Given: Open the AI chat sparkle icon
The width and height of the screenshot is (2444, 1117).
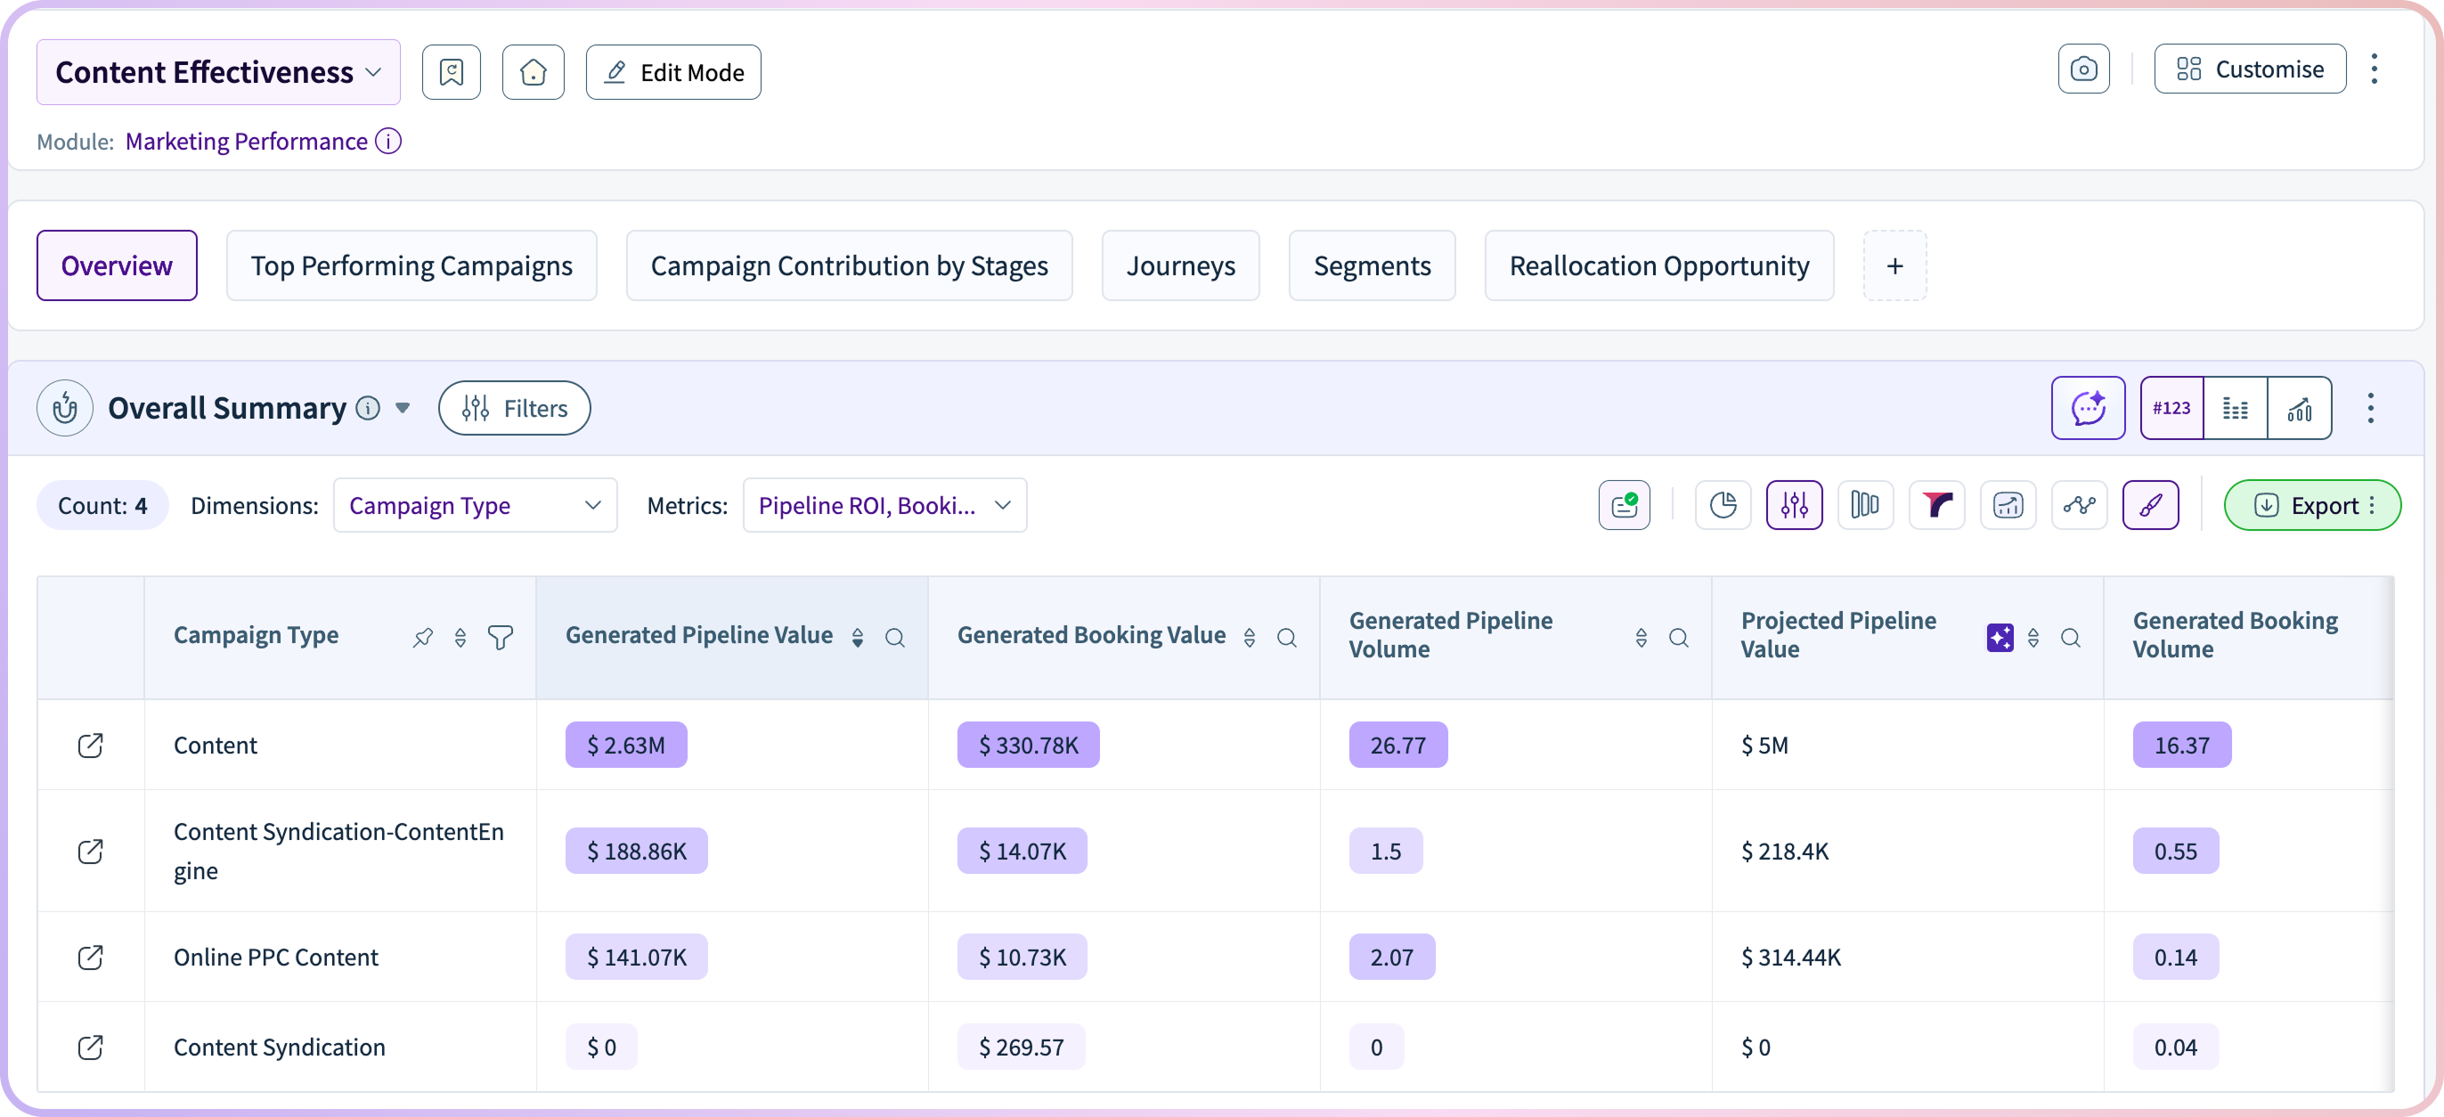Looking at the screenshot, I should pyautogui.click(x=2087, y=408).
